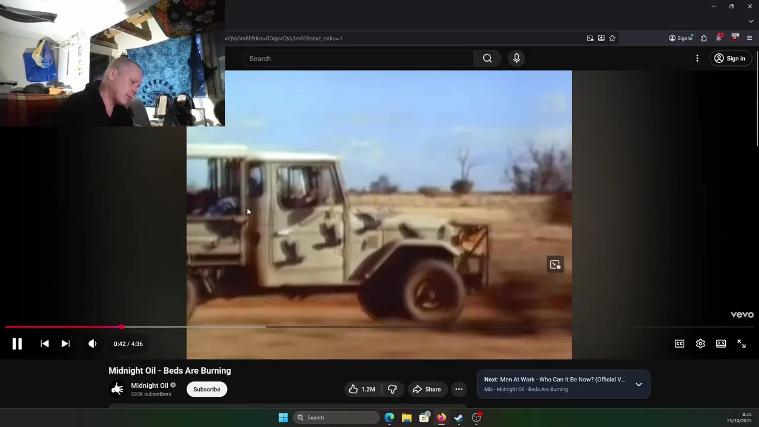Start voice search with the microphone
The image size is (759, 427).
[516, 59]
